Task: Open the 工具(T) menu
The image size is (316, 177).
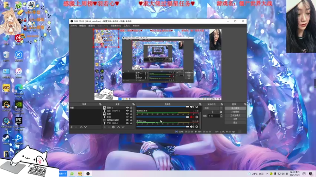Action: tap(127, 26)
